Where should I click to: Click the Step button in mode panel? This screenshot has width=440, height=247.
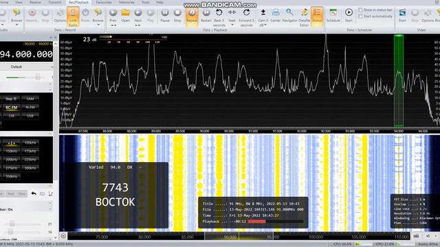12,99
